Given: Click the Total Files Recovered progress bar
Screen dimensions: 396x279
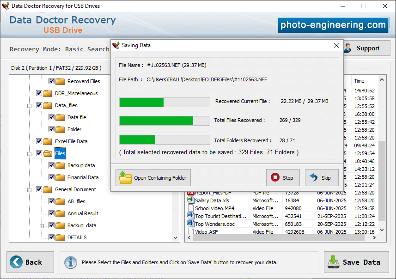Looking at the screenshot, I should [164, 121].
